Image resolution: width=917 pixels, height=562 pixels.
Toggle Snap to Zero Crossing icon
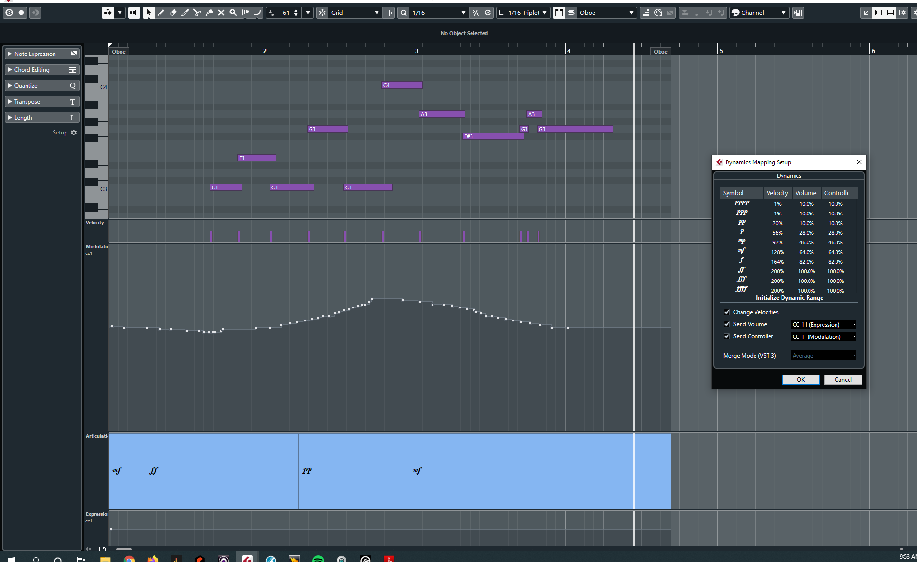coord(389,13)
